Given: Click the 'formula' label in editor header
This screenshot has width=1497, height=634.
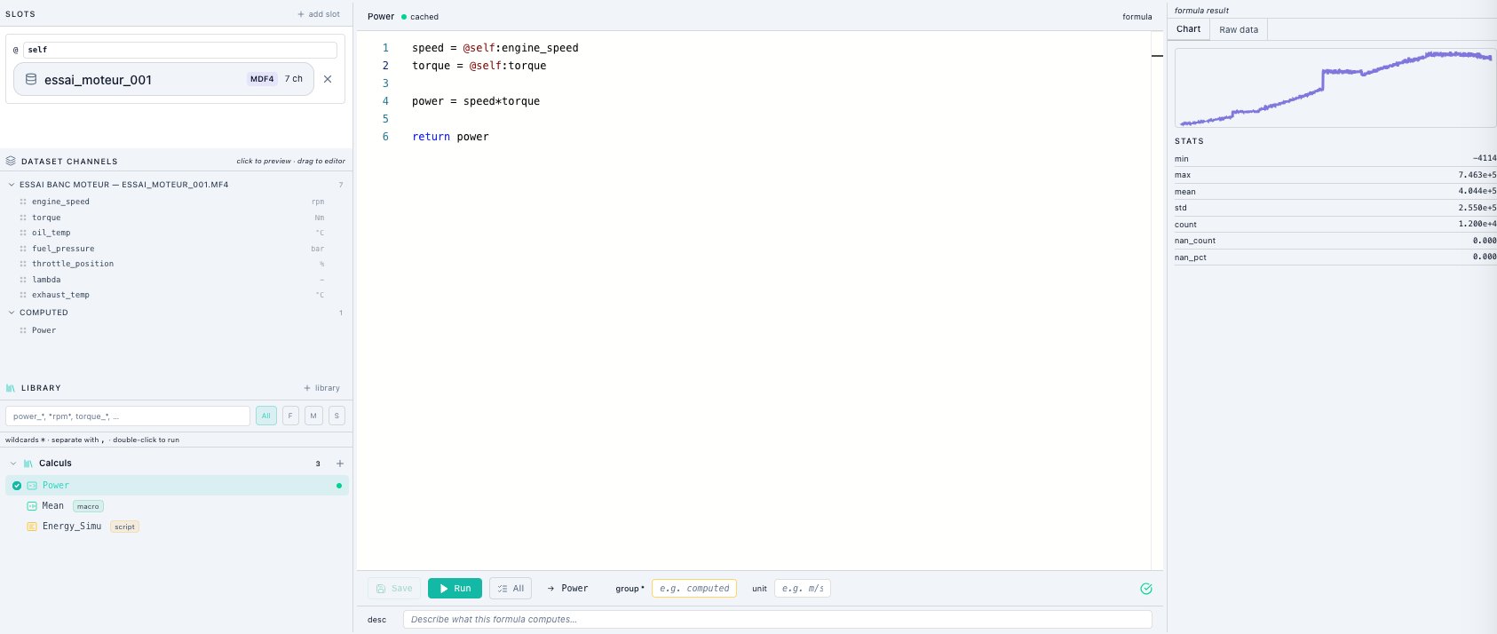Looking at the screenshot, I should [x=1137, y=17].
